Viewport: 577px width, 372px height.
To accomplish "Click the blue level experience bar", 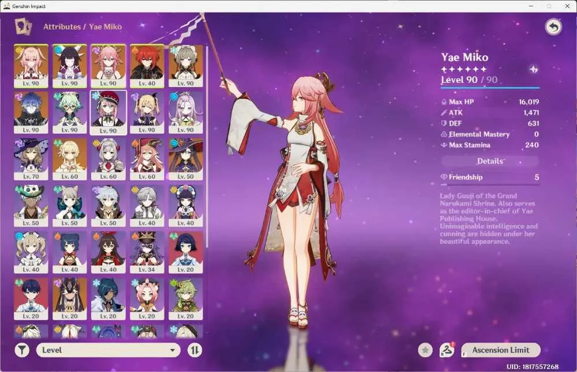I will pos(490,88).
